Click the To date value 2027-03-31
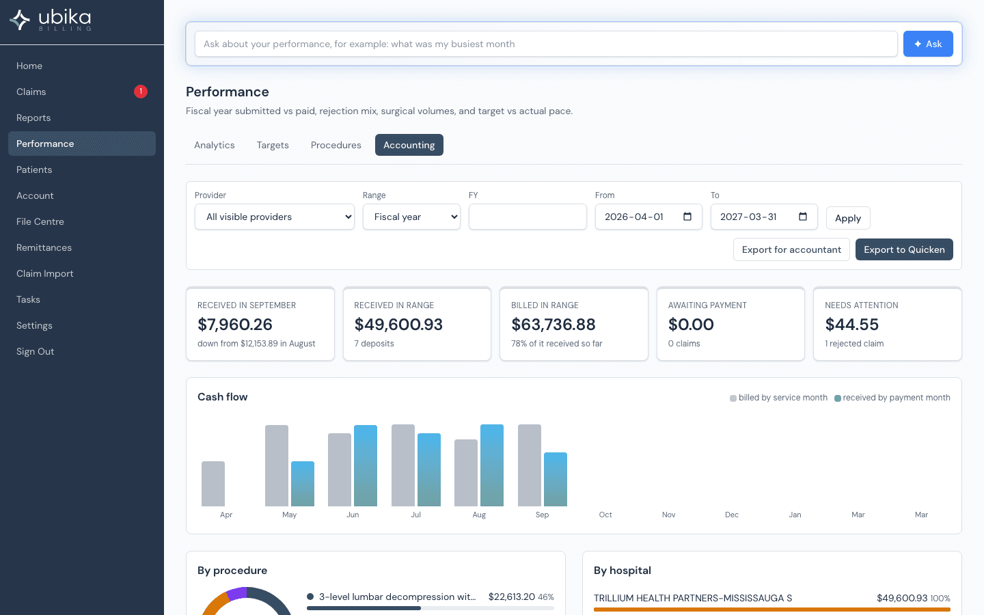This screenshot has width=984, height=615. click(x=748, y=217)
